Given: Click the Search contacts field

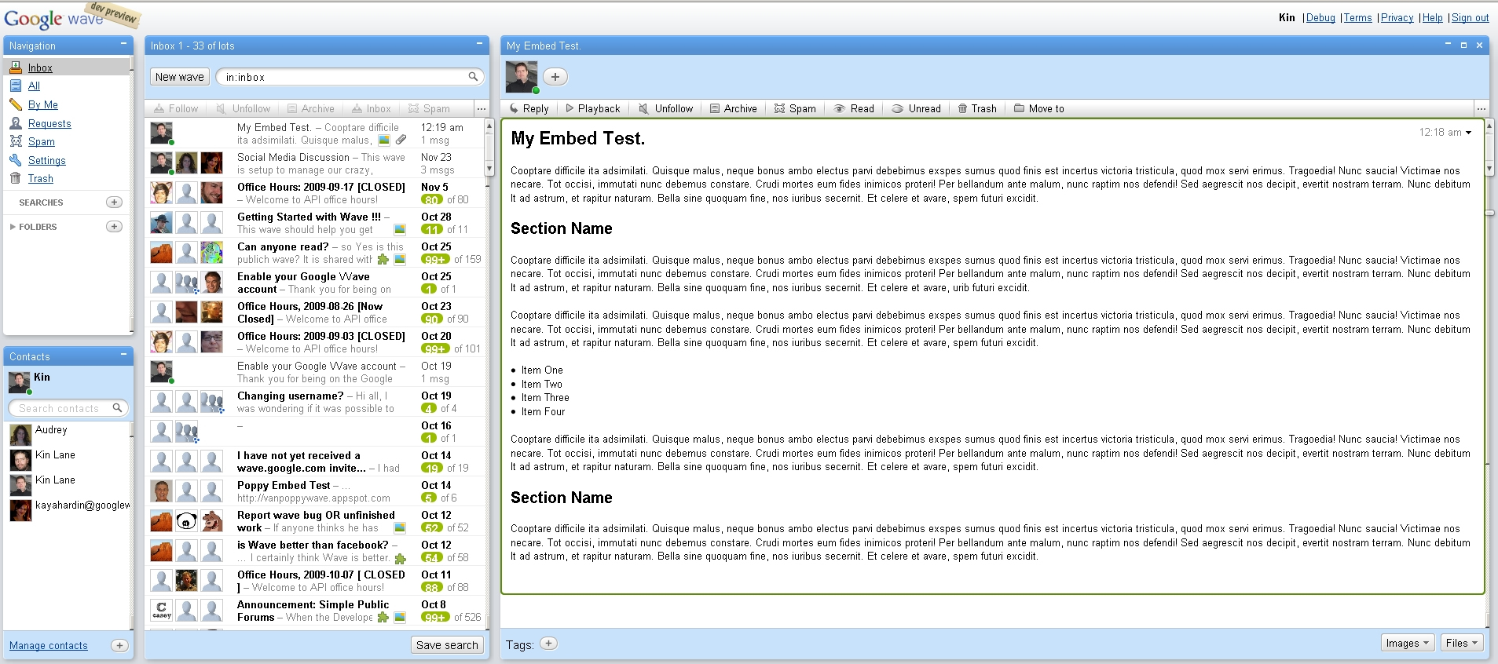Looking at the screenshot, I should [x=68, y=408].
